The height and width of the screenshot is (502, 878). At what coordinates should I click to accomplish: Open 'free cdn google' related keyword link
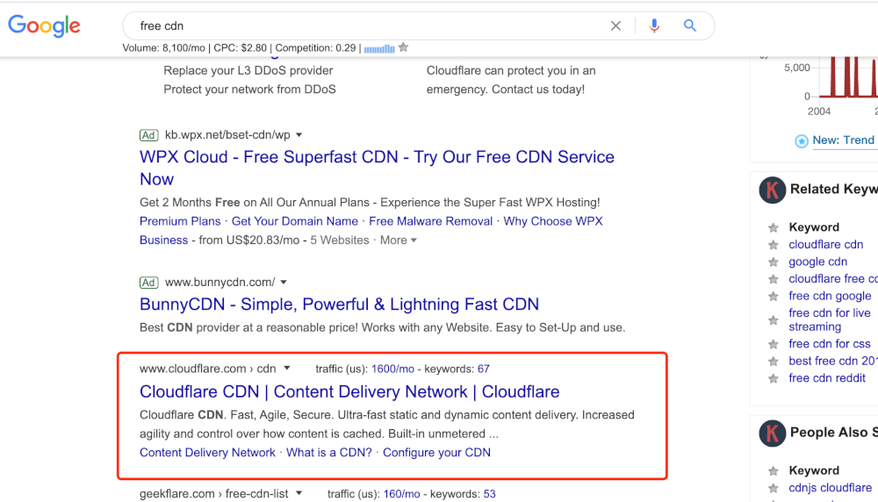tap(830, 296)
